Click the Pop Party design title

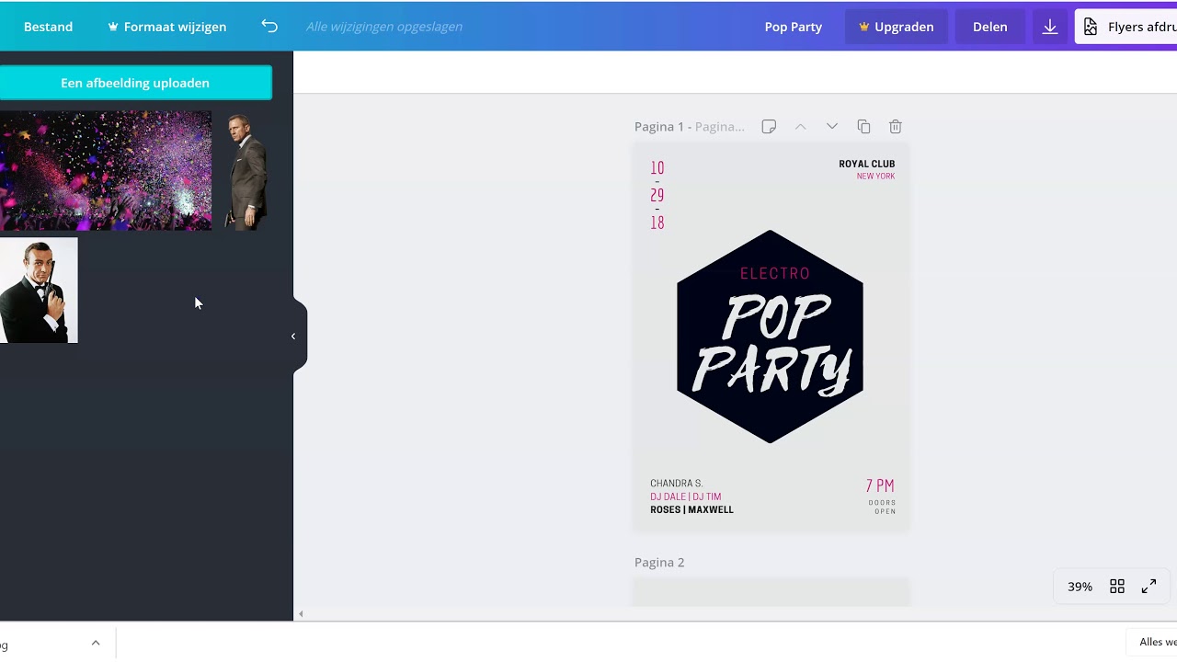click(793, 27)
